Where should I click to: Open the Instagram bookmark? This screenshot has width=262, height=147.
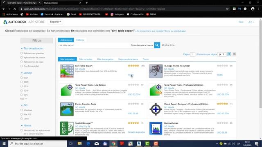[x=117, y=14]
